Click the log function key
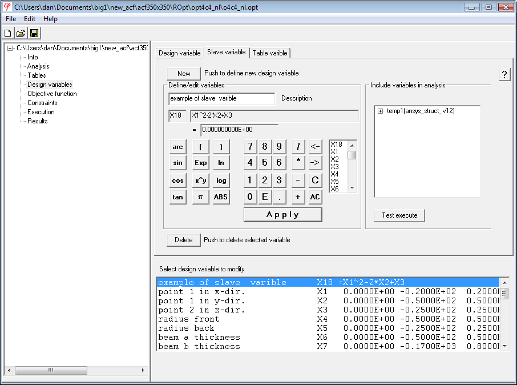517x385 pixels. coord(221,181)
